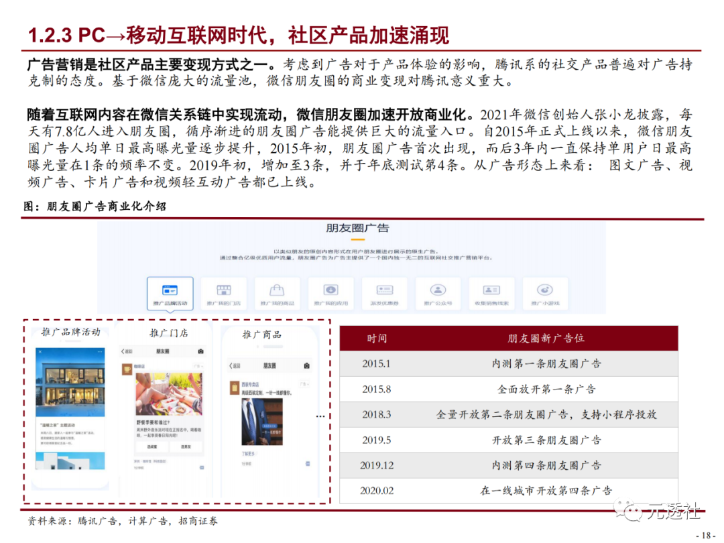Click the 了解更多 link under suit ad

tap(248, 453)
